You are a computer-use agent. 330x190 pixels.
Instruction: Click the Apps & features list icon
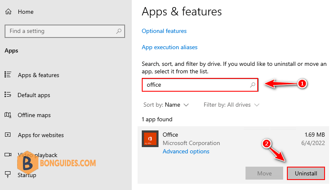tap(8, 75)
